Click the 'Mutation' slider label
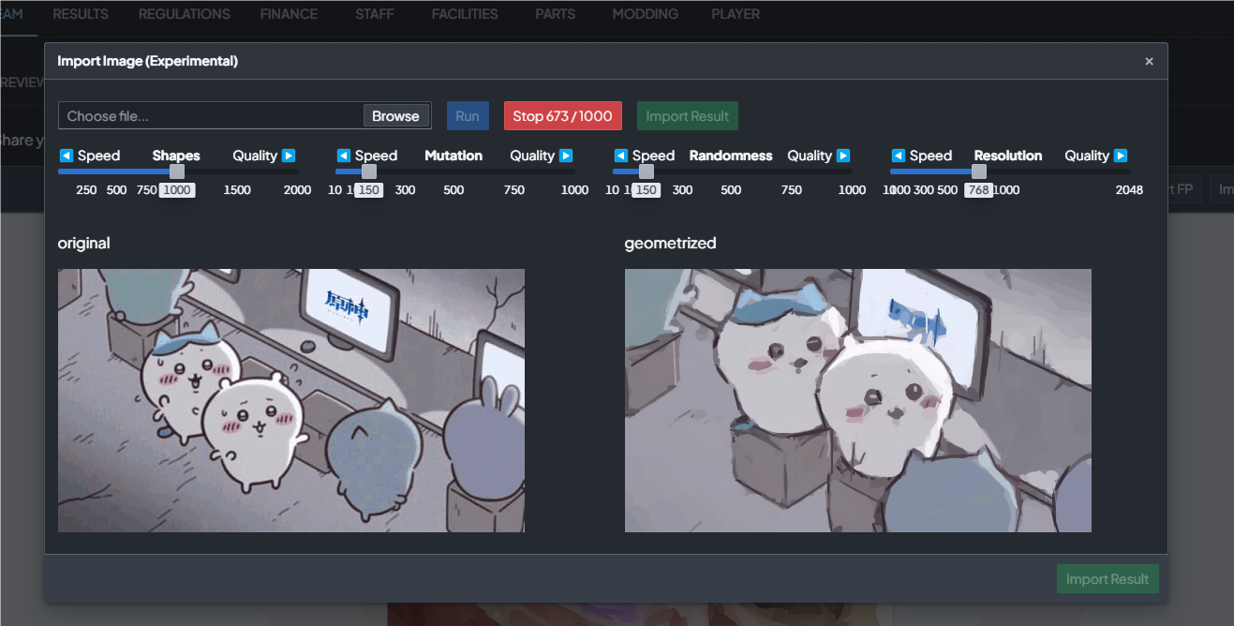Viewport: 1234px width, 626px height. [453, 156]
